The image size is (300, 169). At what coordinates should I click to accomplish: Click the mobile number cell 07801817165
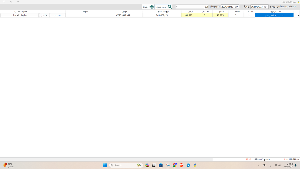pyautogui.click(x=123, y=15)
